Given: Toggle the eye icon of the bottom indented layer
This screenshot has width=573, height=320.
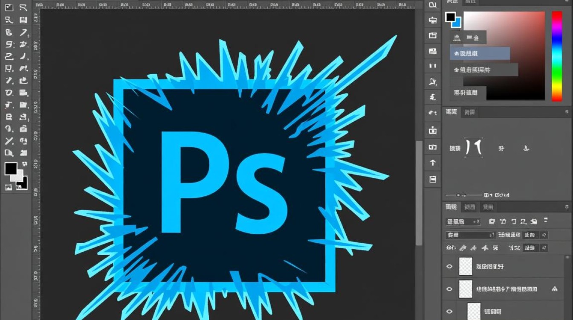Looking at the screenshot, I should [449, 311].
